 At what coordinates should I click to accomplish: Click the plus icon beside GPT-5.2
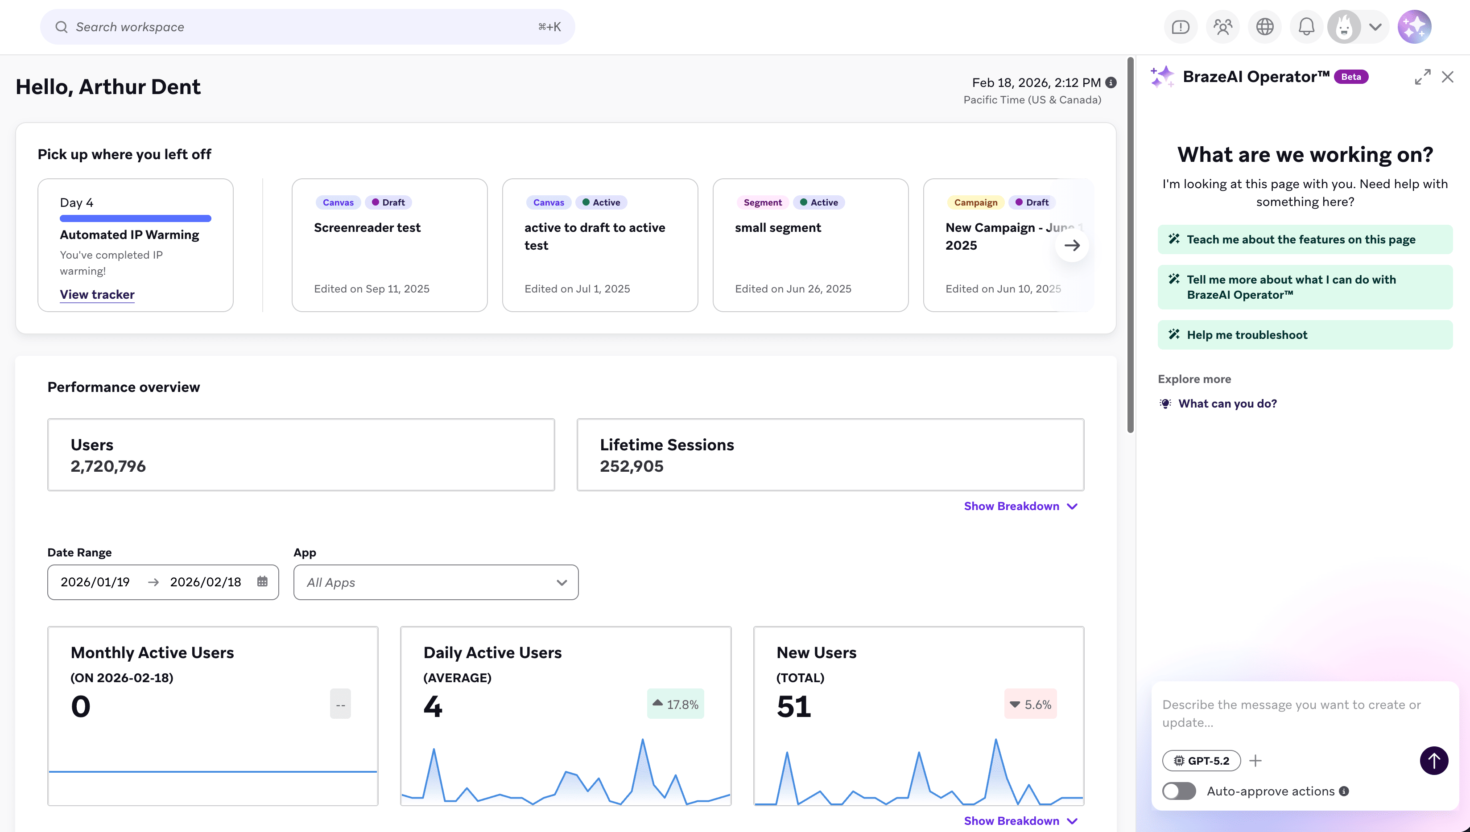tap(1255, 761)
